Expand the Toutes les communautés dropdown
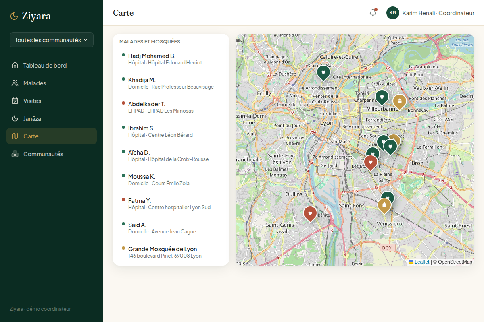484x322 pixels. coord(52,40)
